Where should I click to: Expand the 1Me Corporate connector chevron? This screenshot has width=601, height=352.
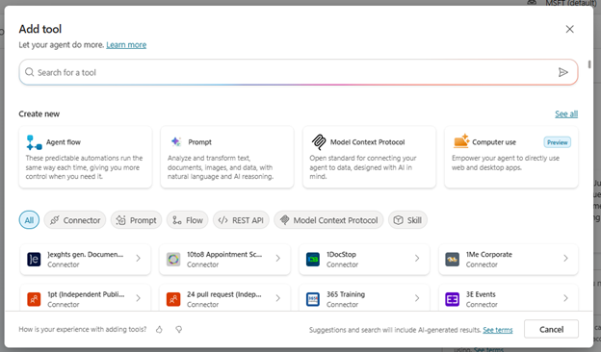[565, 259]
